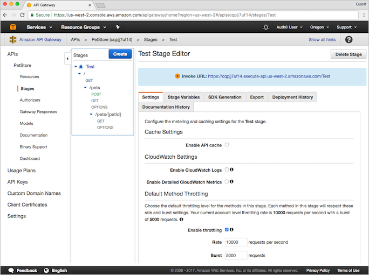The width and height of the screenshot is (369, 275).
Task: Open Client Certificates in the sidebar
Action: (27, 205)
